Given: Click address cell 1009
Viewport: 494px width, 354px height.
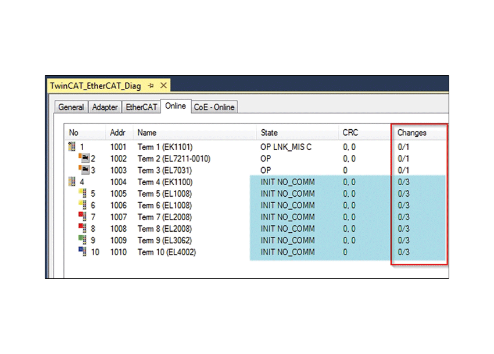Looking at the screenshot, I should pos(118,240).
